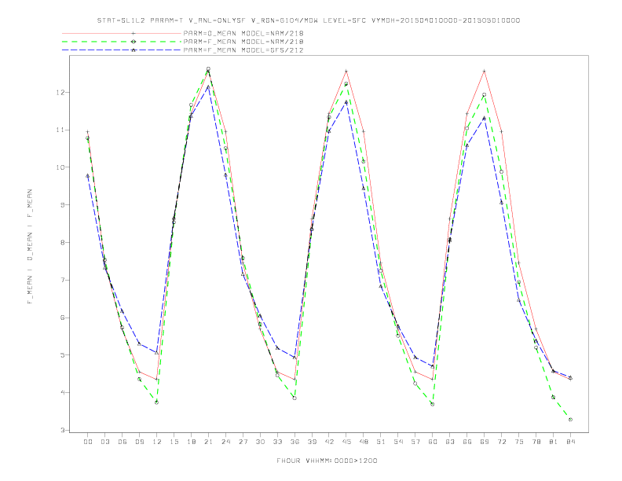Click x-axis tick label 15
This screenshot has width=622, height=481.
[174, 442]
